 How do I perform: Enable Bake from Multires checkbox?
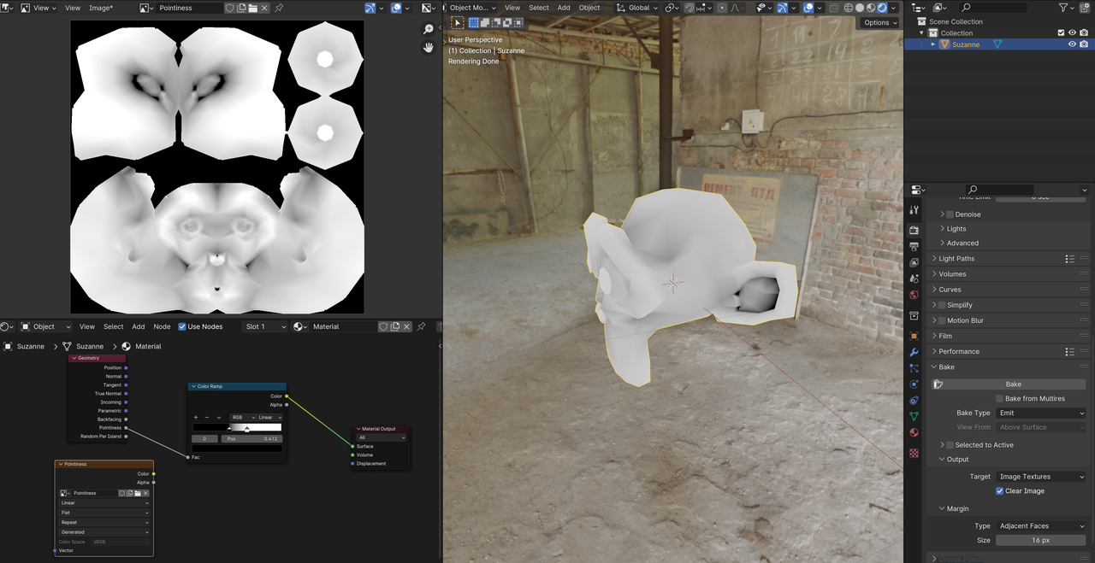(x=999, y=399)
